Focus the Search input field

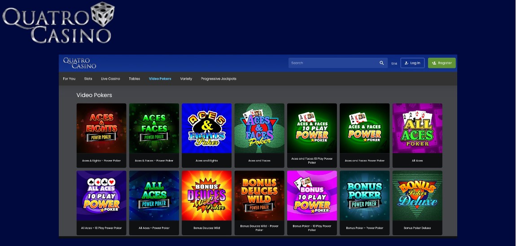[338, 63]
